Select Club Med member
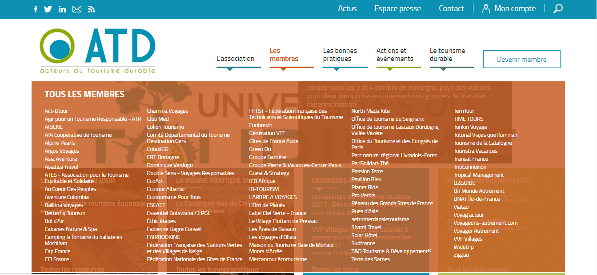Viewport: 597px width, 275px height. [x=158, y=119]
